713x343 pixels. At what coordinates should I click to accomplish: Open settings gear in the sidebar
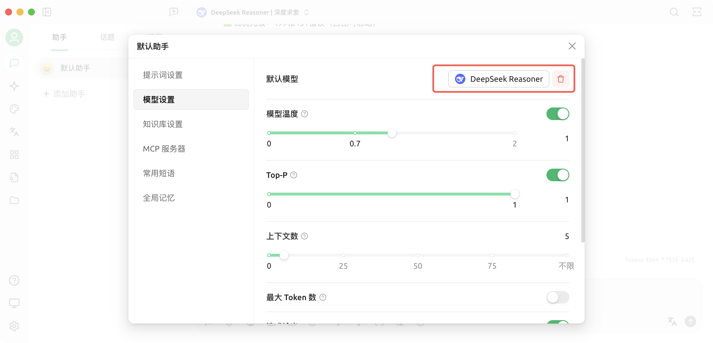pos(14,326)
